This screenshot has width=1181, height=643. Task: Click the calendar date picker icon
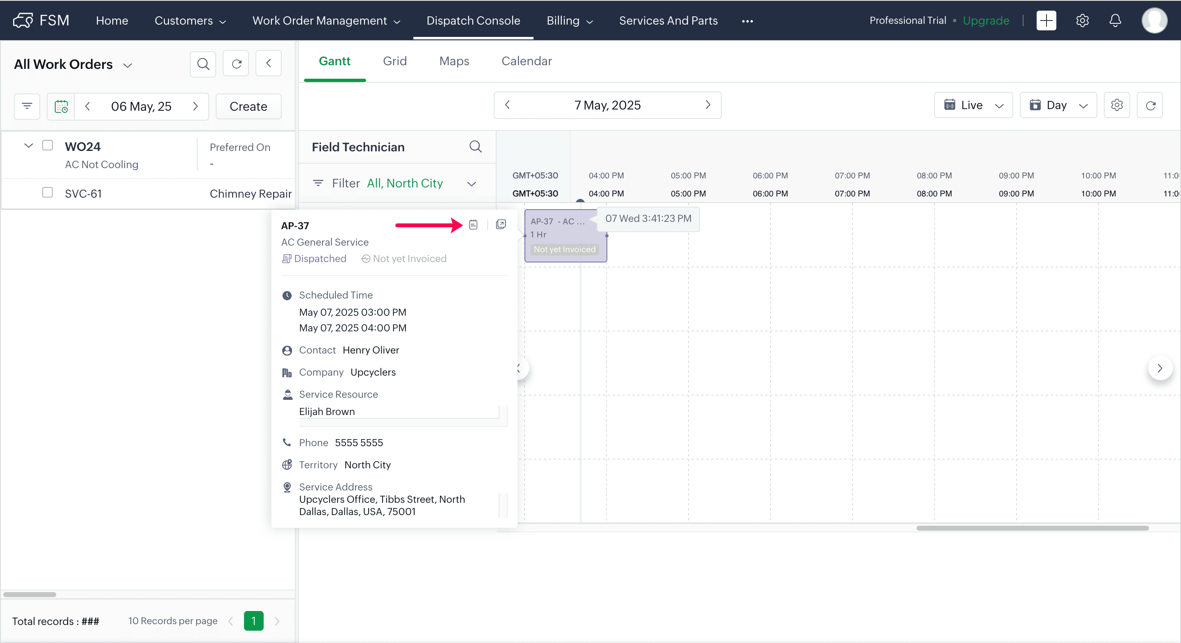61,106
